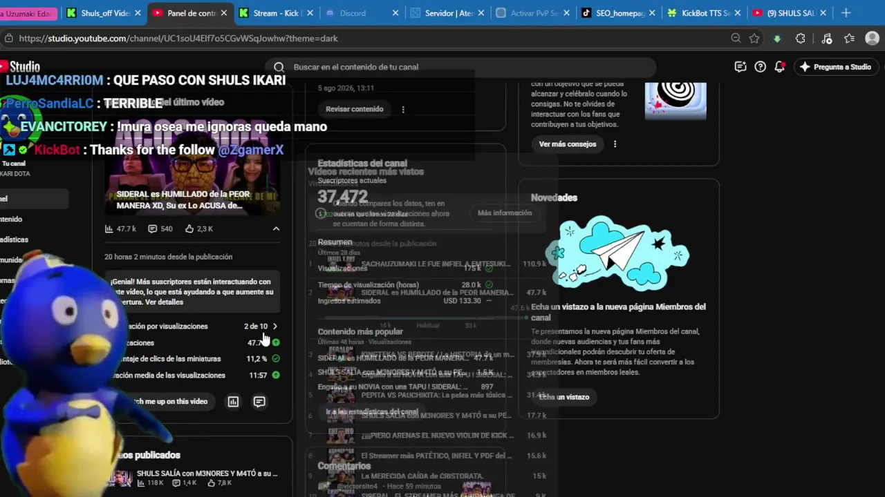Switch to the Stream - Kick tab
Screen dimensions: 885x497
tap(276, 13)
